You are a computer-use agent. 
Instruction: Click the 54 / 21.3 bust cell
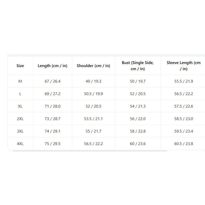point(138,106)
